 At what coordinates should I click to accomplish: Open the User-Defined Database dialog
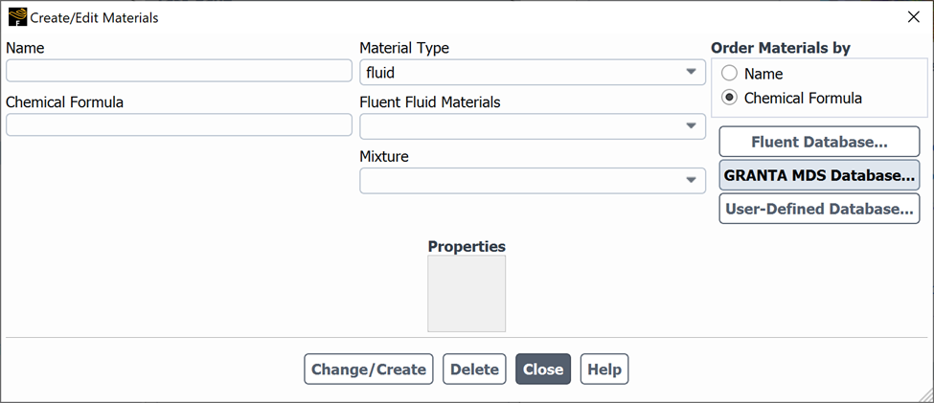[x=819, y=209]
